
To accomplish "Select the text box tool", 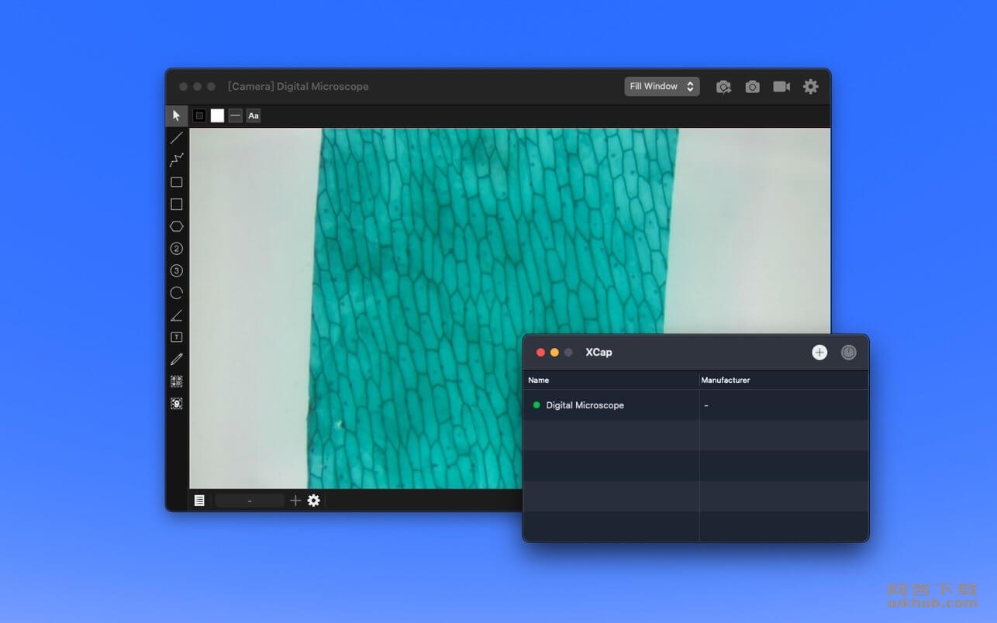I will pyautogui.click(x=177, y=337).
